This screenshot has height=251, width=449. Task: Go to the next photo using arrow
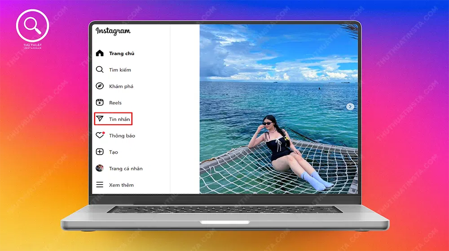click(x=350, y=107)
